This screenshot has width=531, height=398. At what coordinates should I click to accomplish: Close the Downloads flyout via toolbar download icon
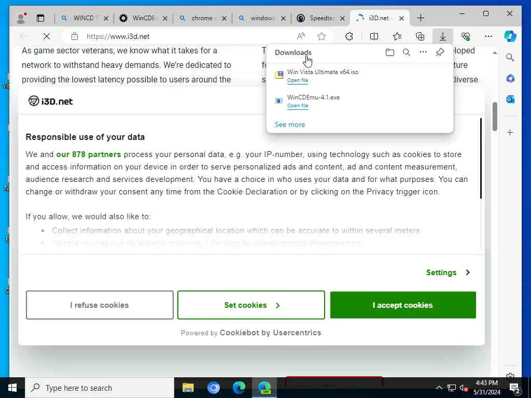[443, 36]
